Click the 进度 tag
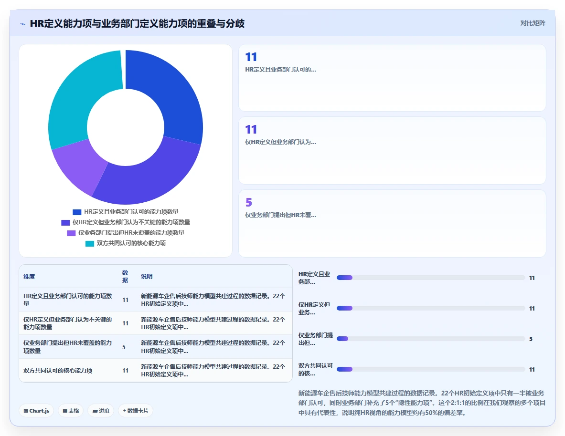 coord(101,411)
